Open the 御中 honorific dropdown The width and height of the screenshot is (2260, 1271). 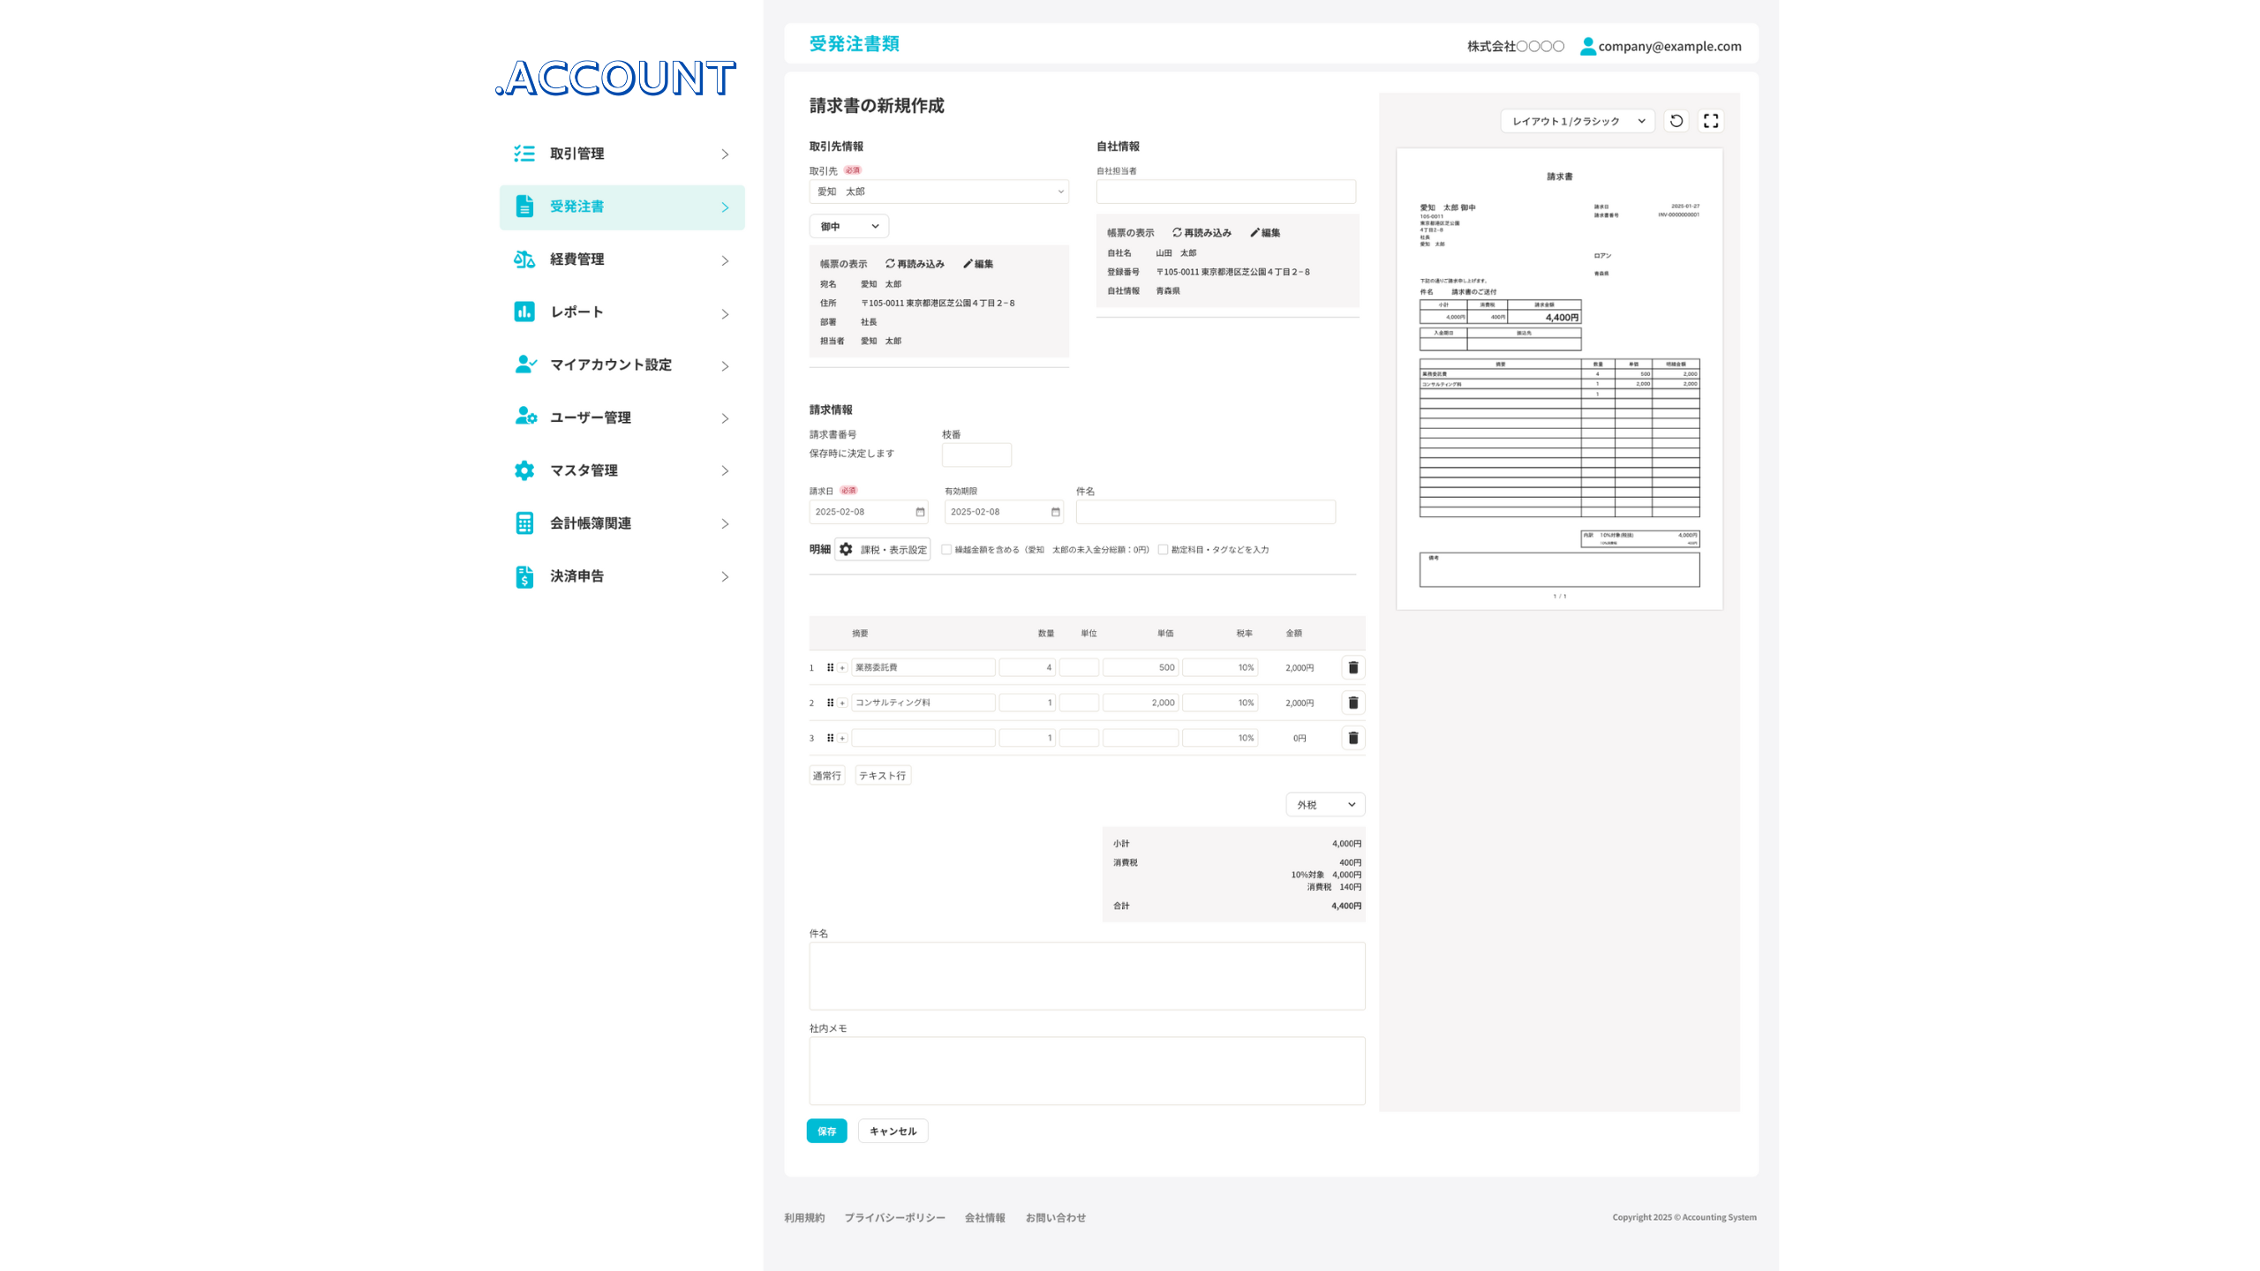coord(848,227)
